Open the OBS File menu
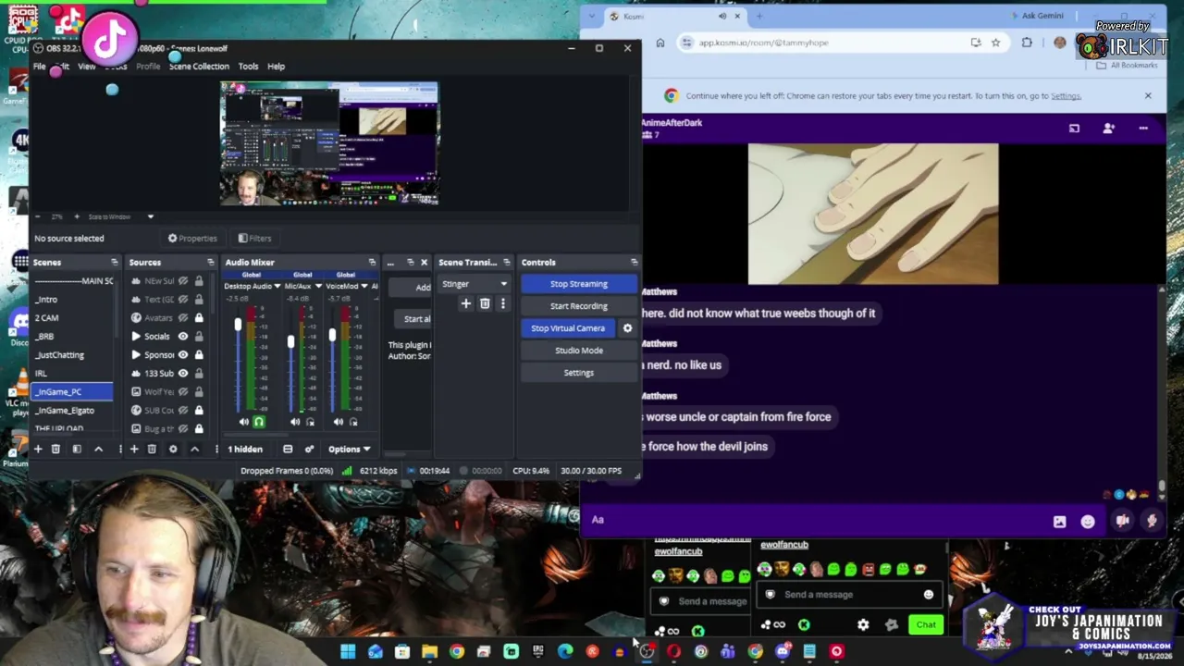This screenshot has height=666, width=1184. pyautogui.click(x=40, y=67)
